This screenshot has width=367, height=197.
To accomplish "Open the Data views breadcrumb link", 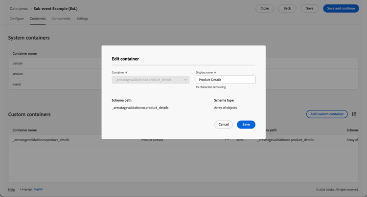I will pos(19,9).
